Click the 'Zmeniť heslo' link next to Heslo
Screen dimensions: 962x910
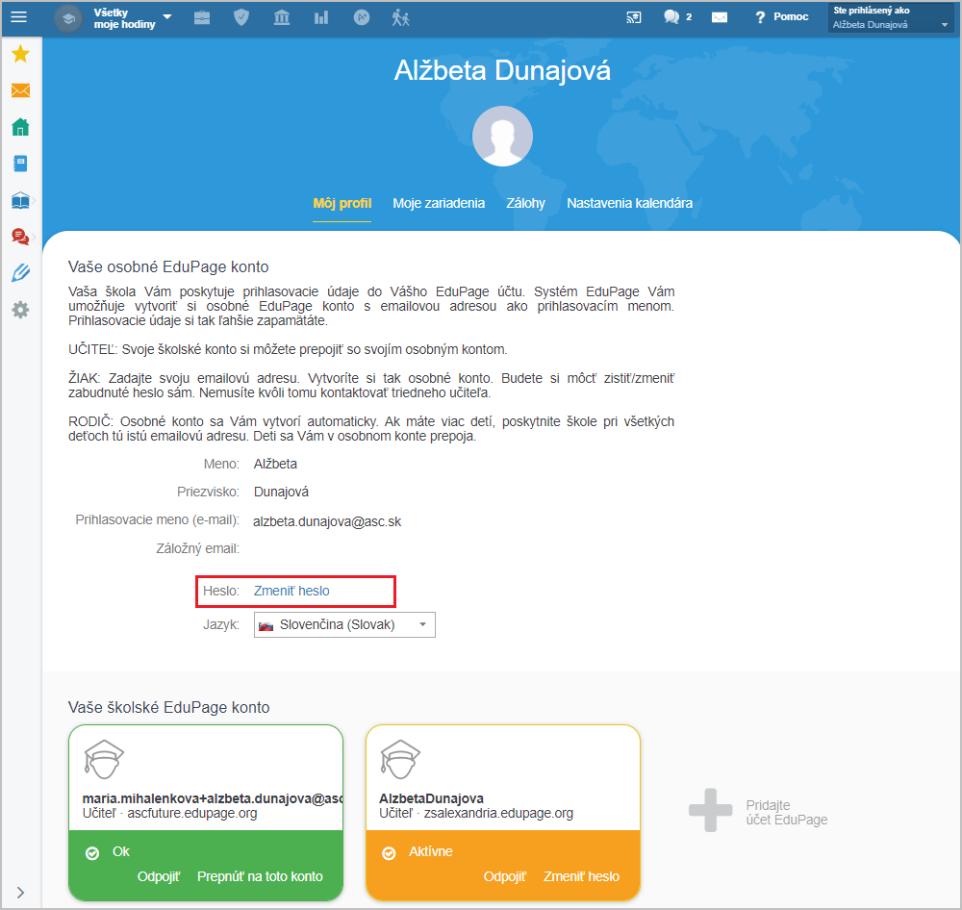click(291, 591)
